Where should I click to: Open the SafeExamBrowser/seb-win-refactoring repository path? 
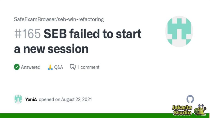click(59, 19)
